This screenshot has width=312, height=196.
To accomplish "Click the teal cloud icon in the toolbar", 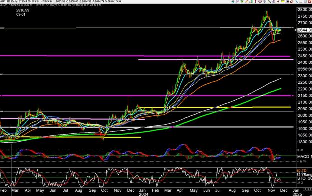I will coord(233,1).
